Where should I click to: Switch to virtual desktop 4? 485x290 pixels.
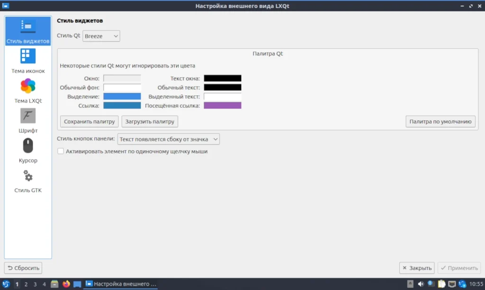44,284
